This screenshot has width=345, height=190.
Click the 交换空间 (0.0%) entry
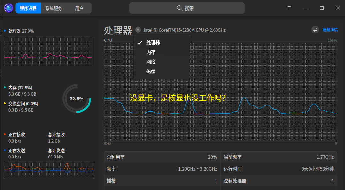coord(23,104)
